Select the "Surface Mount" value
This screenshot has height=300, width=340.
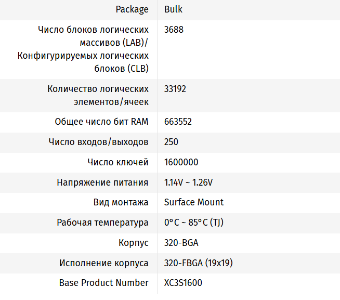[193, 202]
